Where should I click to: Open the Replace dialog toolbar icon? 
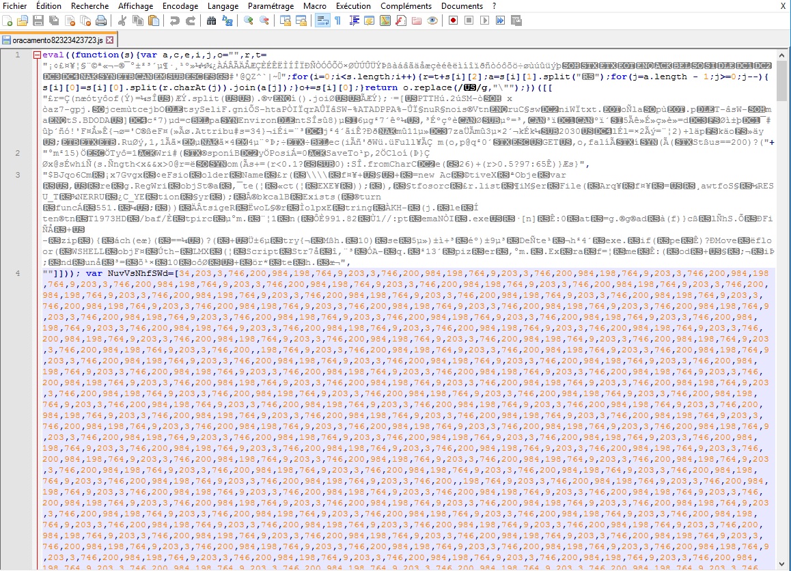[x=227, y=20]
